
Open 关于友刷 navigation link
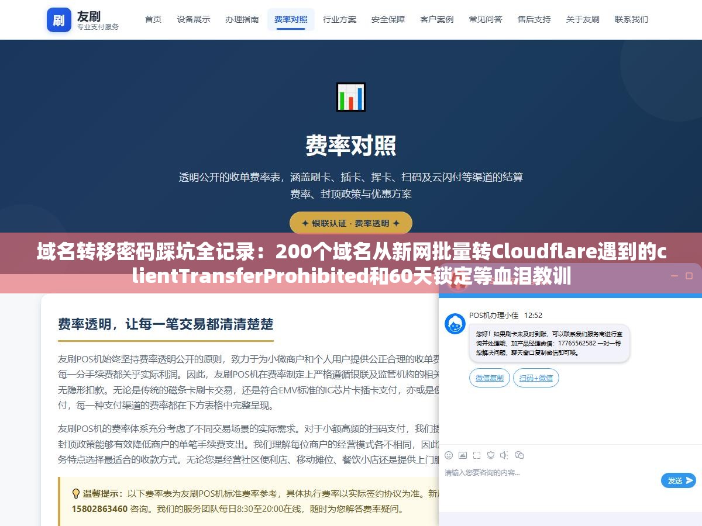(x=583, y=19)
